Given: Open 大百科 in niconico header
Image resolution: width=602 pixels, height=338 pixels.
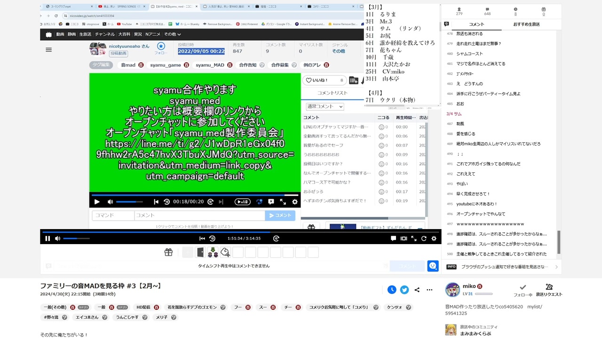Looking at the screenshot, I should point(124,34).
